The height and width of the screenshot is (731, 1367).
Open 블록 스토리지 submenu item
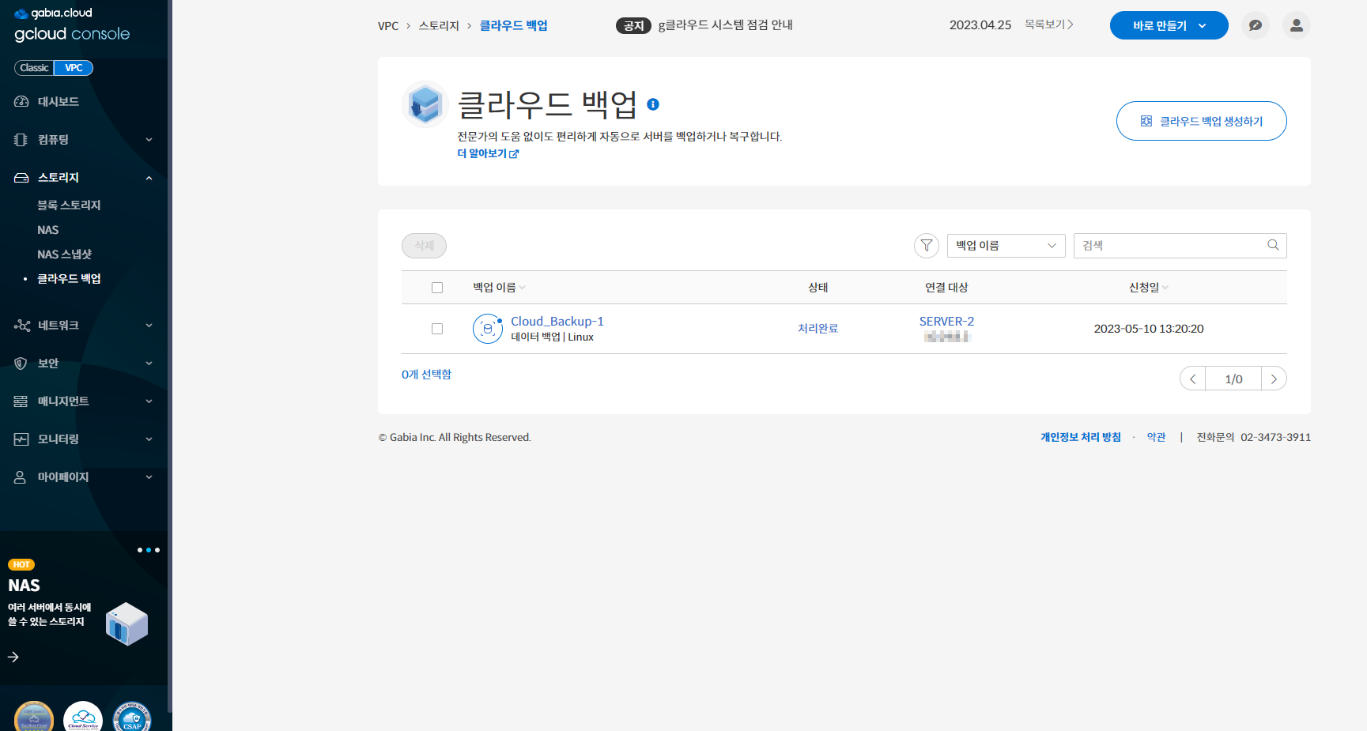[x=69, y=205]
